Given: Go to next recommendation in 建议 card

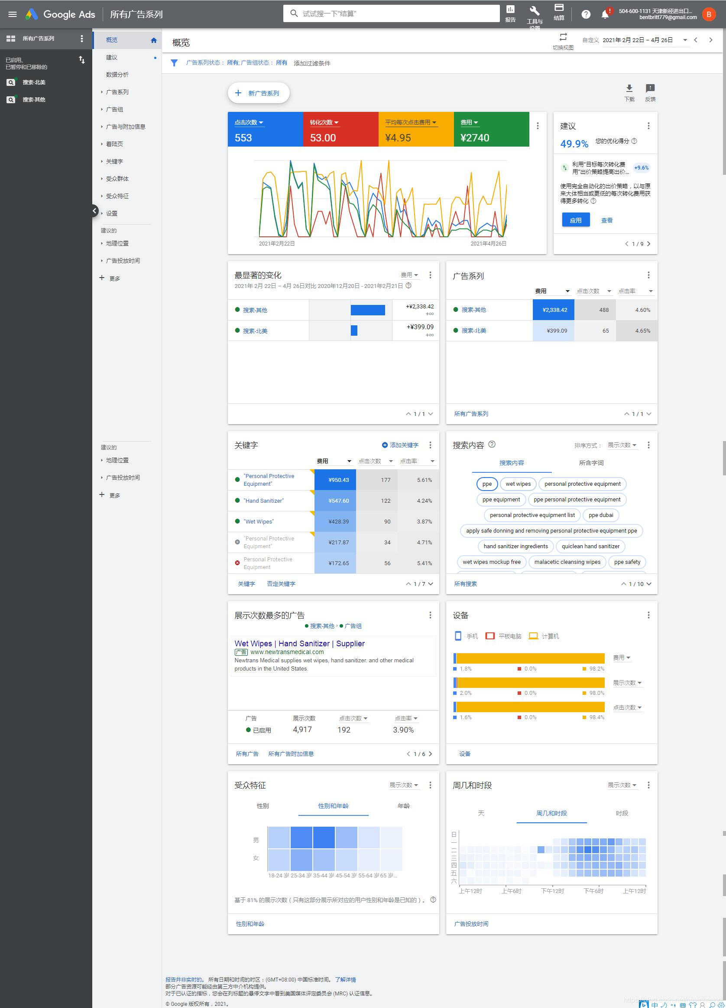Looking at the screenshot, I should (x=649, y=244).
